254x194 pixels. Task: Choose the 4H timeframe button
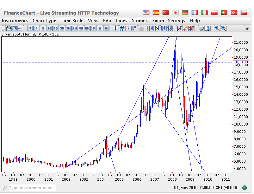tap(81, 28)
